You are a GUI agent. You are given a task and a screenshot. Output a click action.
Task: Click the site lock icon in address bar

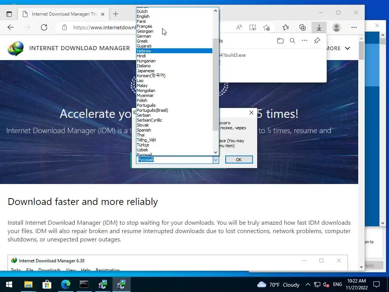click(65, 27)
